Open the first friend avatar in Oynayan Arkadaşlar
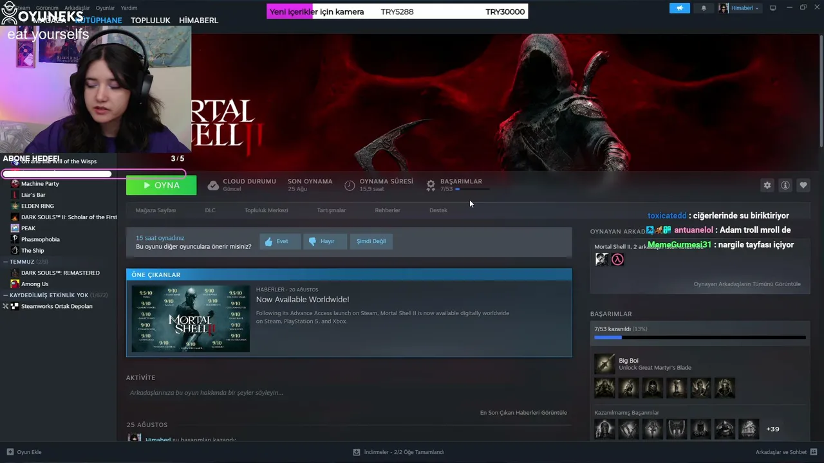824x463 pixels. (601, 259)
